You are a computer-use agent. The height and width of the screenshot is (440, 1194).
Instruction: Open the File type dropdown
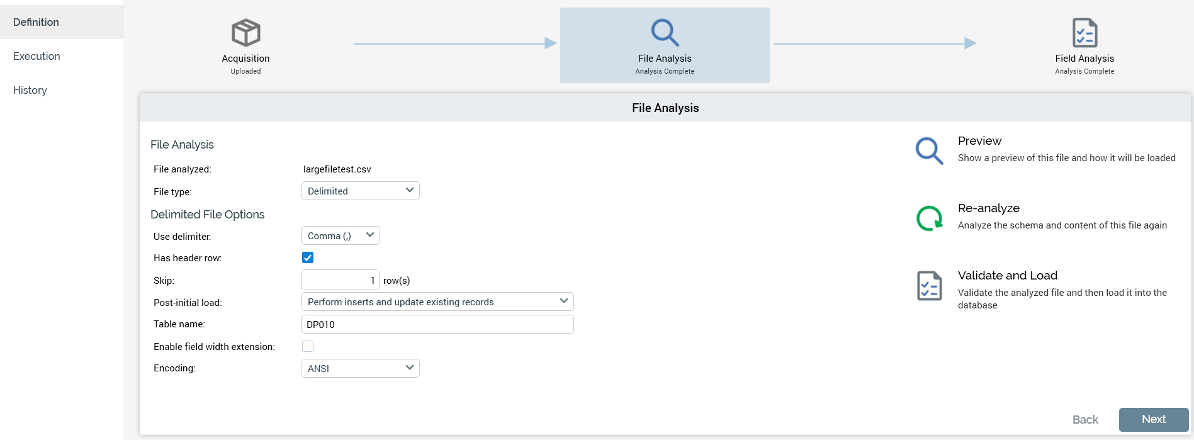361,191
